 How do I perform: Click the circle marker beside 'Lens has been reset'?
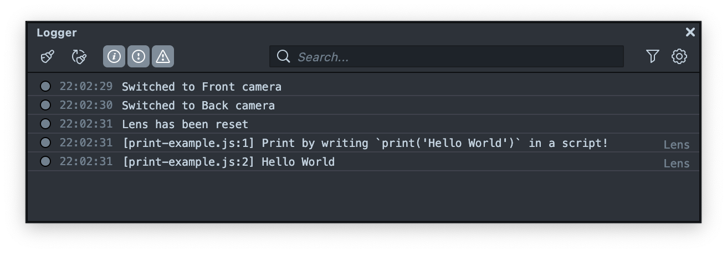[45, 124]
